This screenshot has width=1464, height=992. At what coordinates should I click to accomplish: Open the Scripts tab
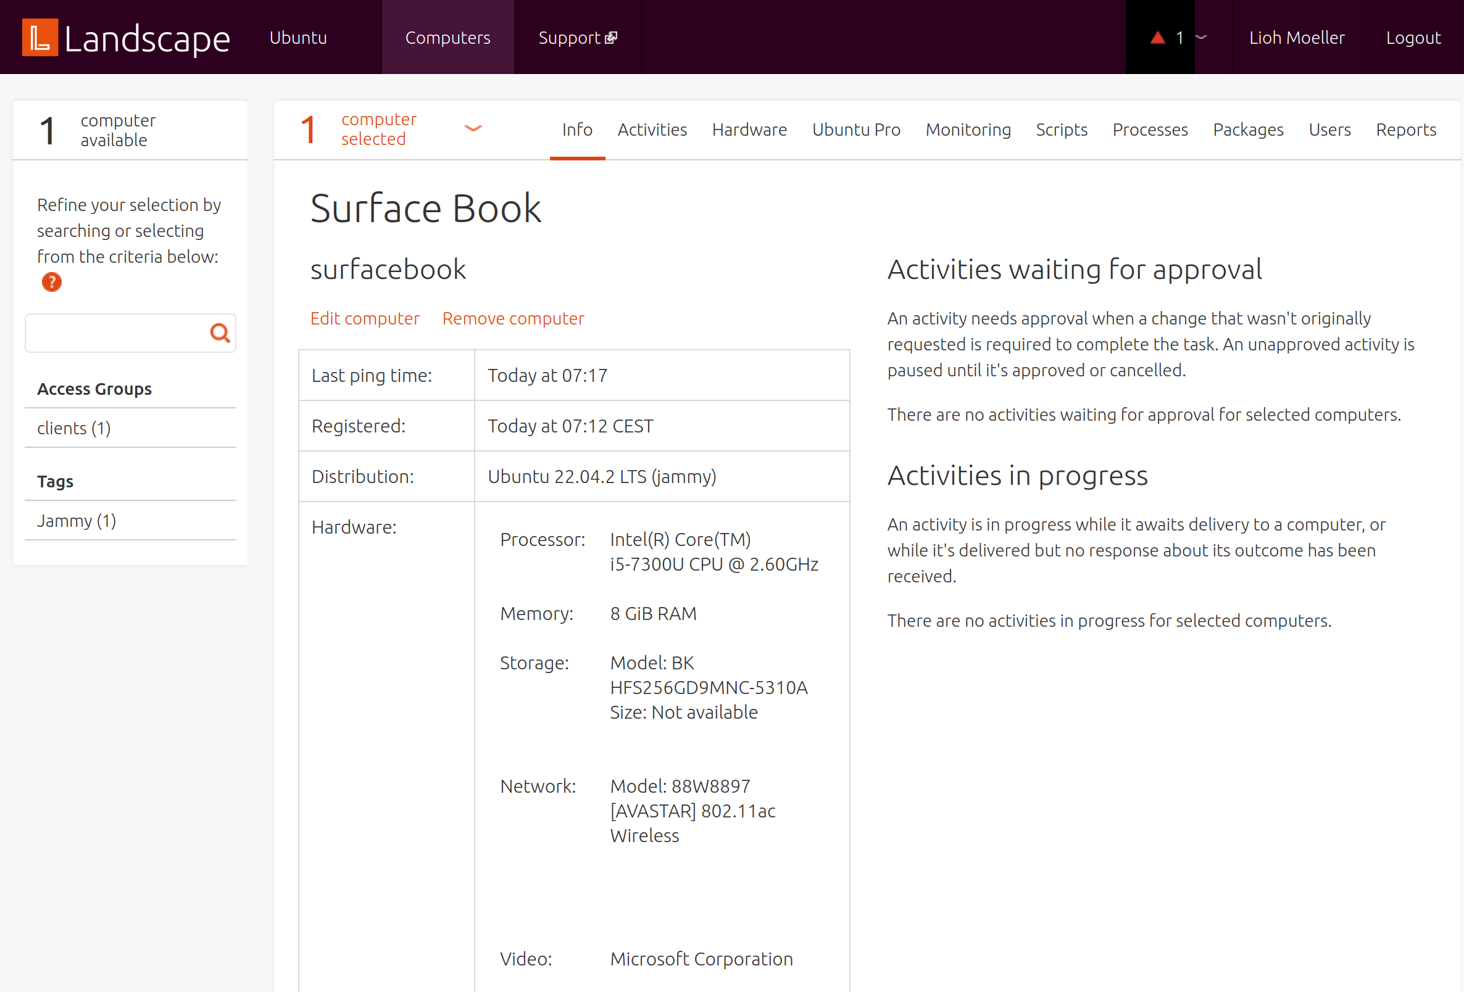[x=1062, y=130]
